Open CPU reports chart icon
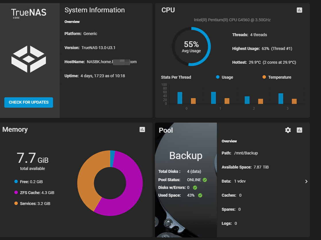 [299, 10]
